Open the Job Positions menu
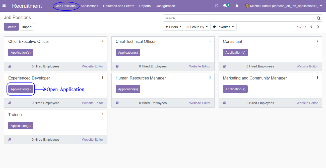The width and height of the screenshot is (326, 168). (x=66, y=6)
